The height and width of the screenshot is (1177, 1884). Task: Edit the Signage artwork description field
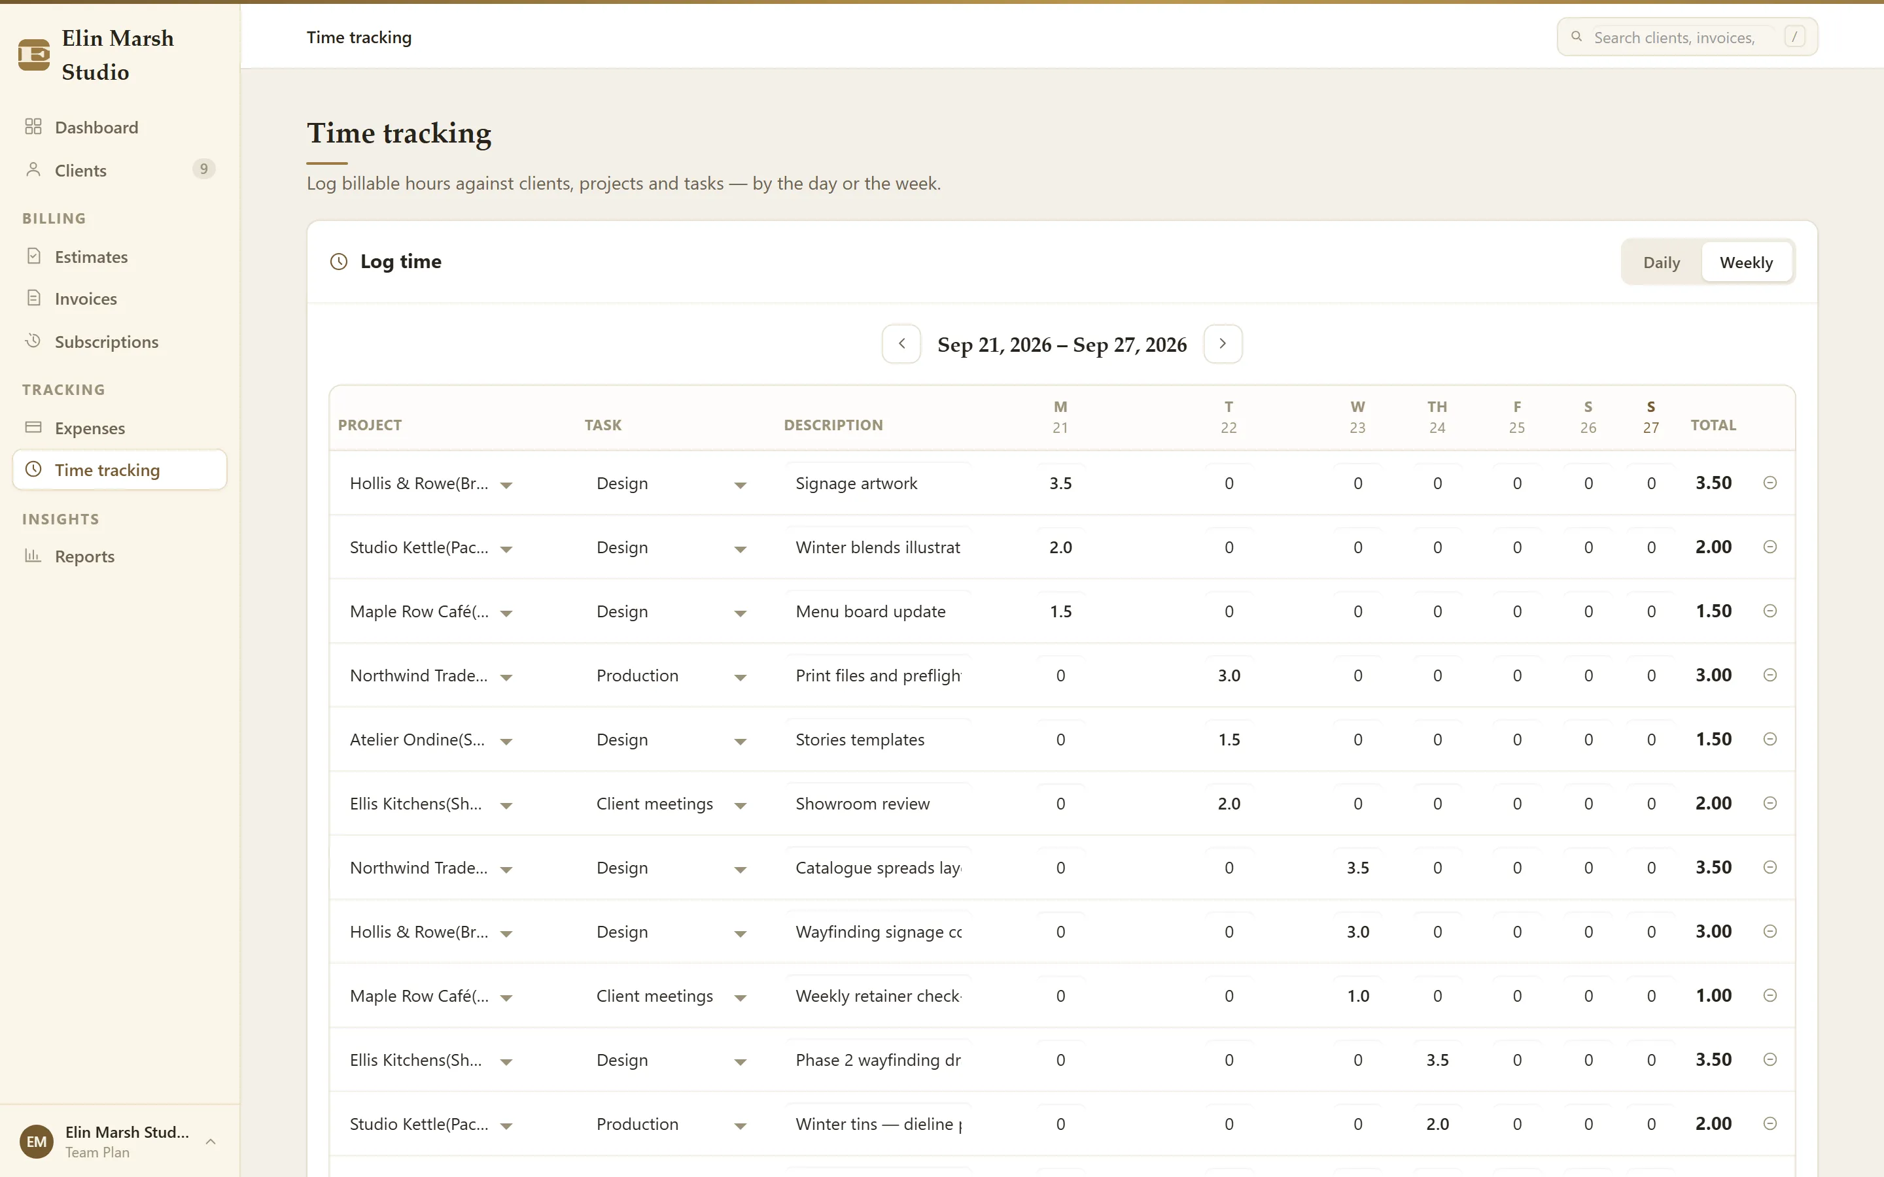878,483
